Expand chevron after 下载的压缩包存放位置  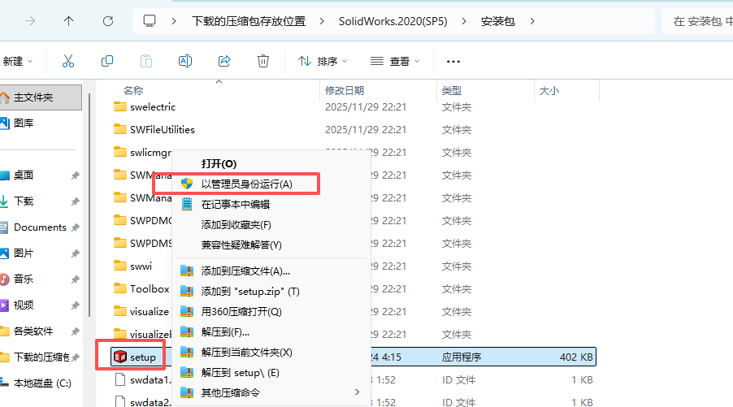[x=322, y=21]
